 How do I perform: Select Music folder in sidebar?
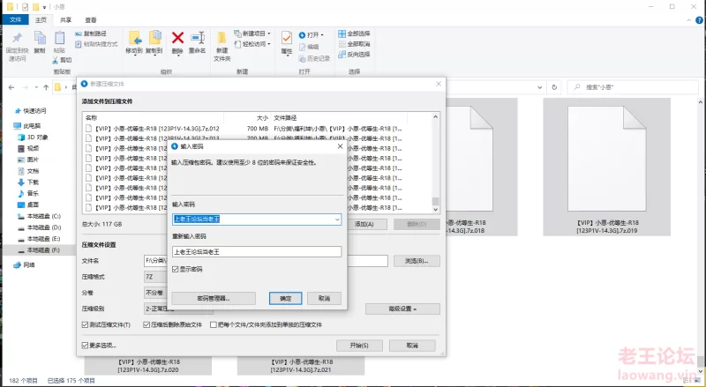click(x=28, y=194)
